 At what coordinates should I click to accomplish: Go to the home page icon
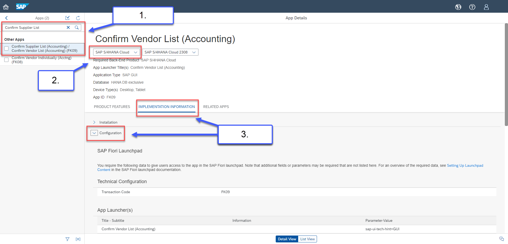tap(6, 7)
